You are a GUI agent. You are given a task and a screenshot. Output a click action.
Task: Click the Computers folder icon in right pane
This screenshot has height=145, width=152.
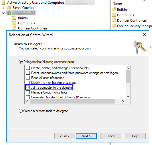point(114,15)
